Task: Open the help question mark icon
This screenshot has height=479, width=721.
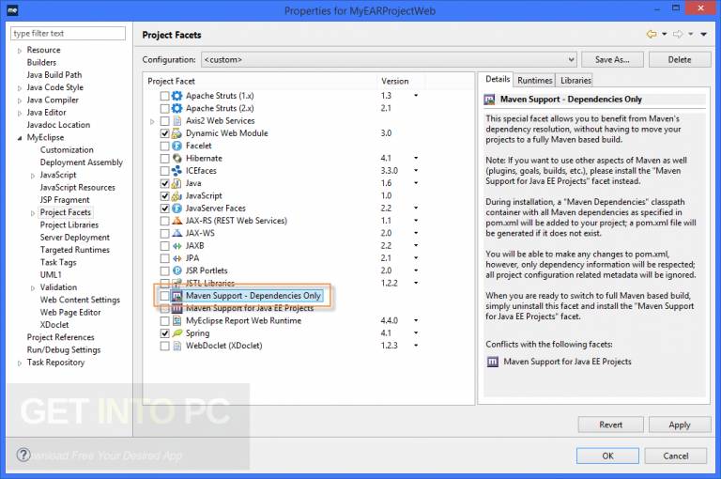Action: [x=23, y=456]
